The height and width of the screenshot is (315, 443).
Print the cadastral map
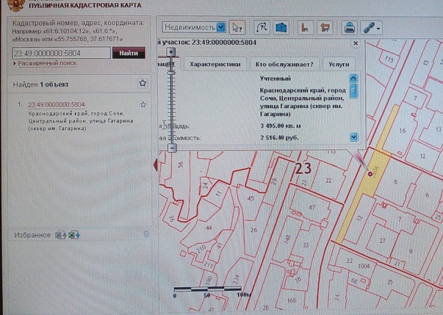350,28
